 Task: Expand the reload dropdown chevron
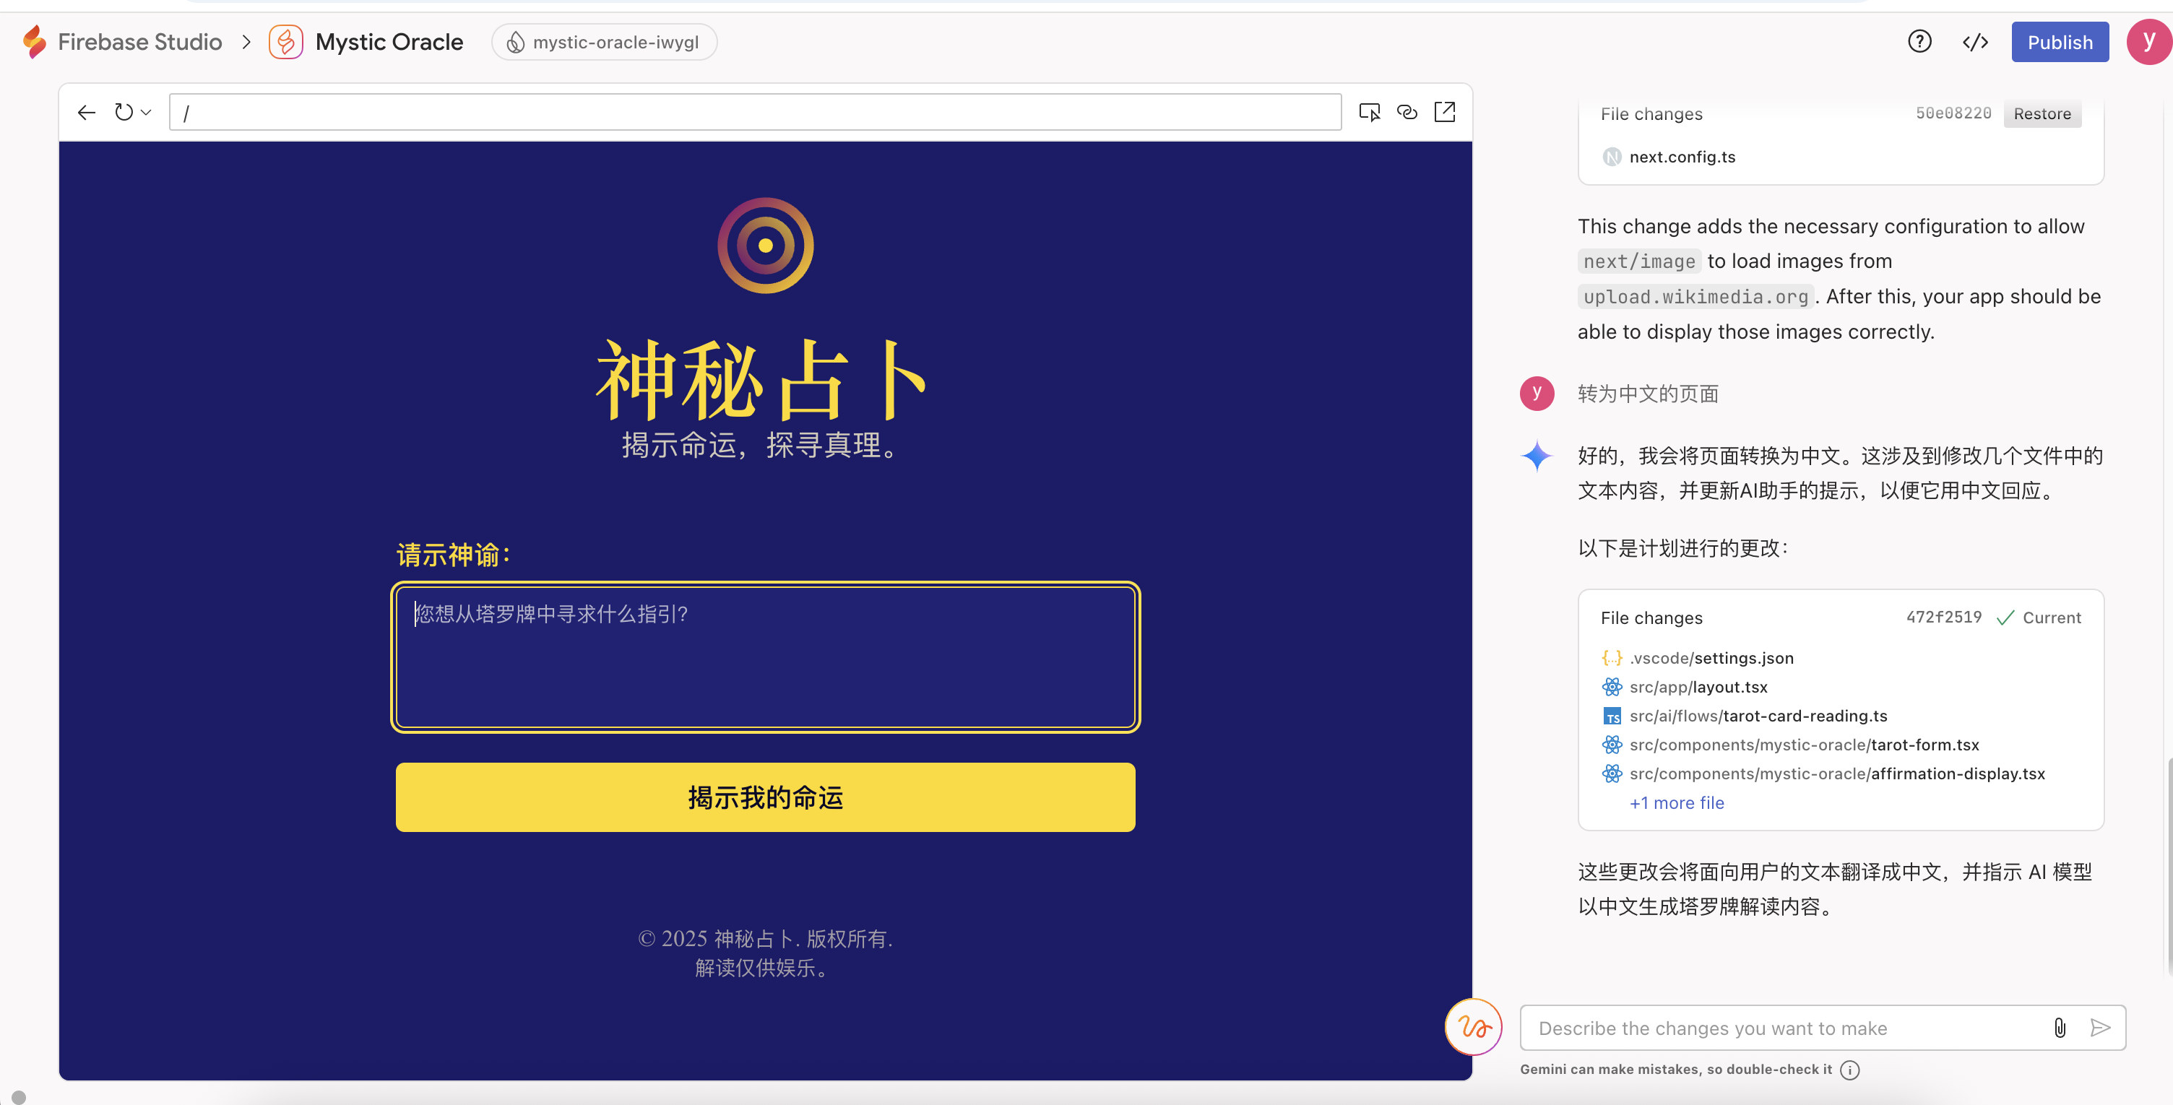(x=145, y=111)
